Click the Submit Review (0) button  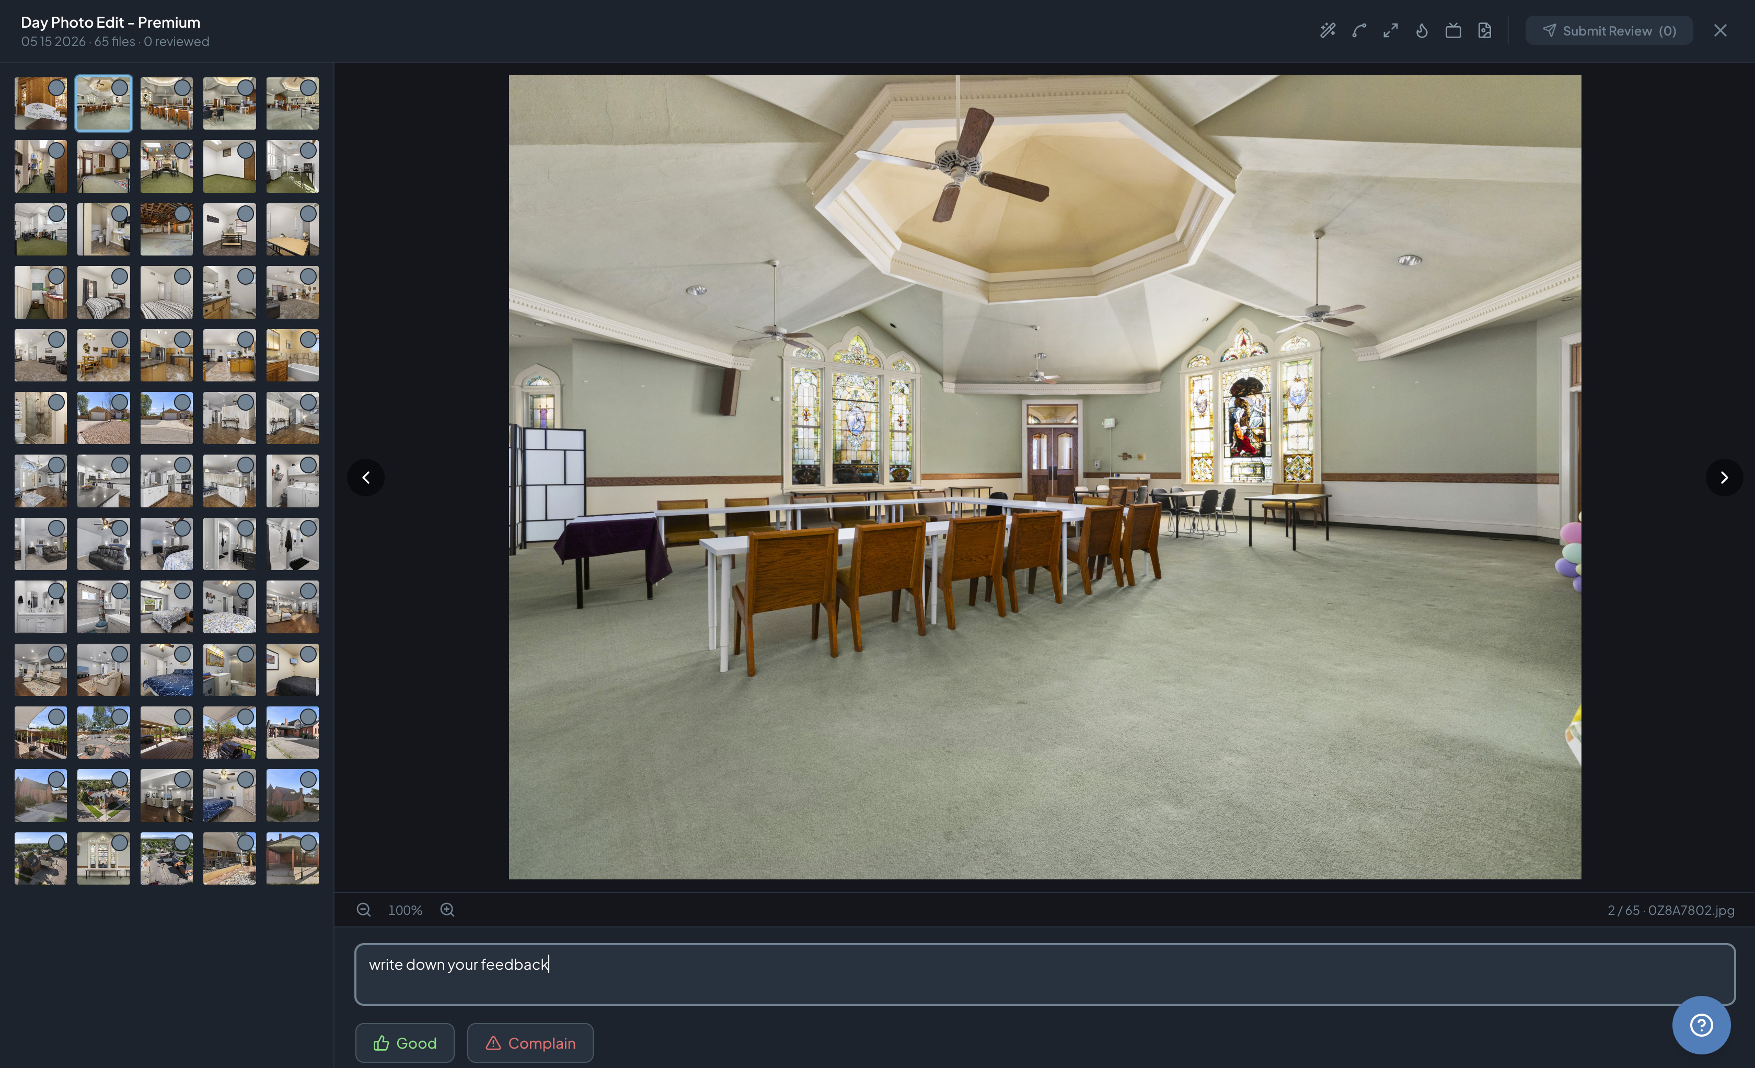[x=1609, y=31]
